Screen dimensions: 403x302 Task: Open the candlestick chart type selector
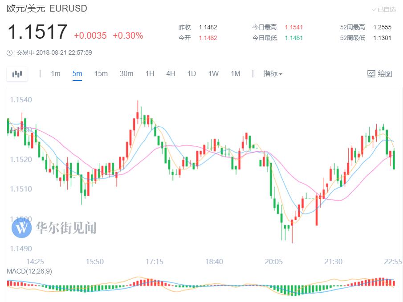[x=17, y=74]
